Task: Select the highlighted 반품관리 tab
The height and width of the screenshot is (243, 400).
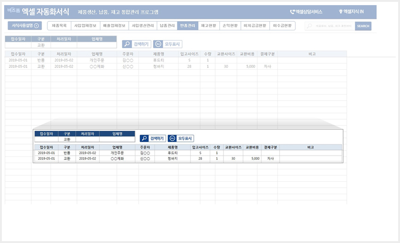Action: pos(188,26)
